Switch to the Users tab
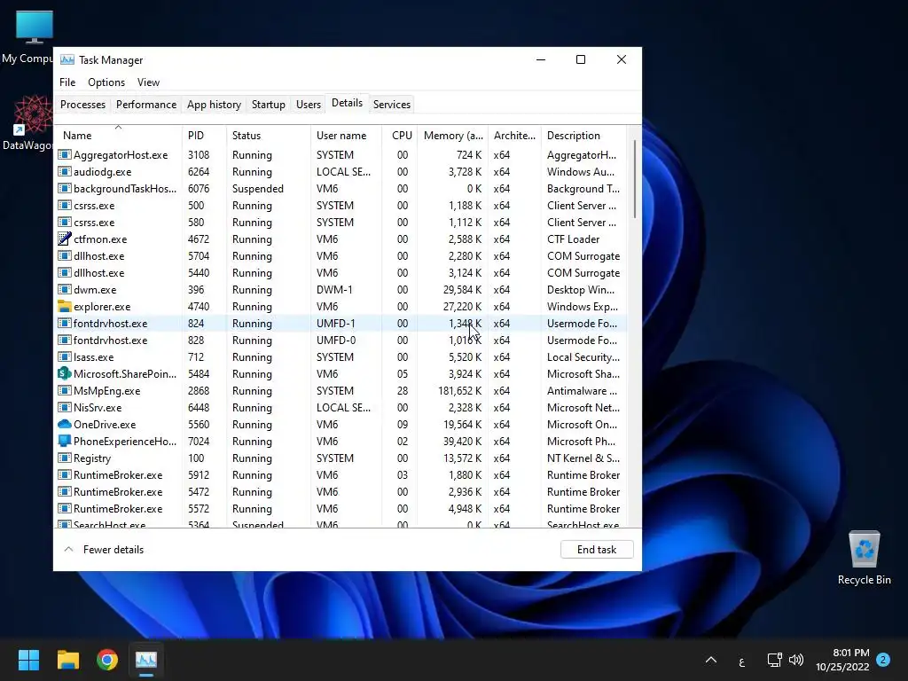Viewport: 908px width, 681px height. pyautogui.click(x=308, y=105)
